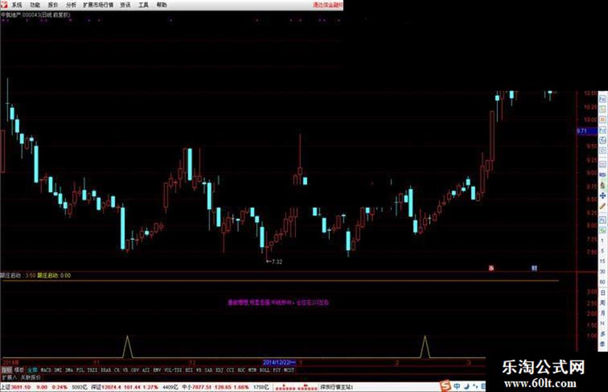
Task: Switch to daily 日 period
Action: pos(603,292)
